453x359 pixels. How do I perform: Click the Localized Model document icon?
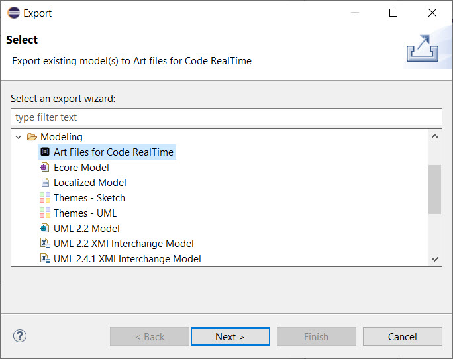point(45,183)
